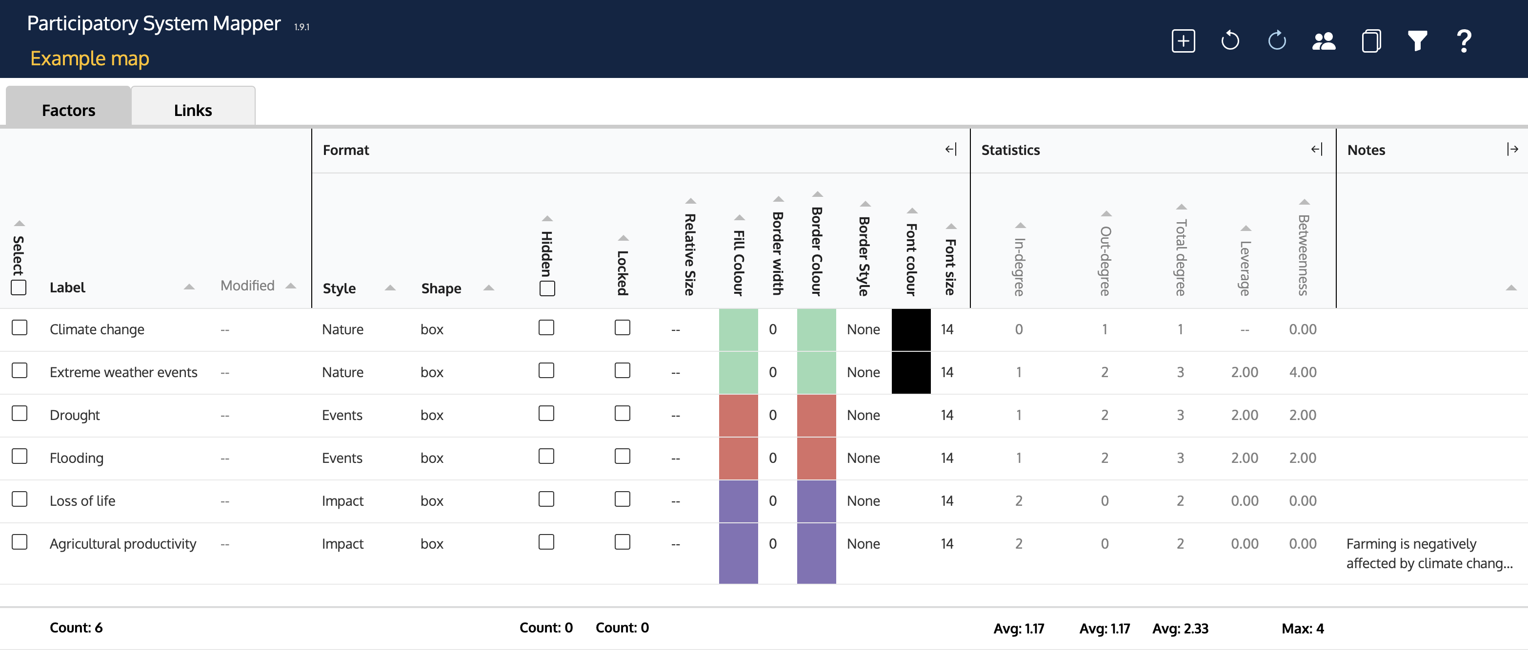Edit the Agricultural productivity label cell
The width and height of the screenshot is (1528, 650).
(x=123, y=544)
